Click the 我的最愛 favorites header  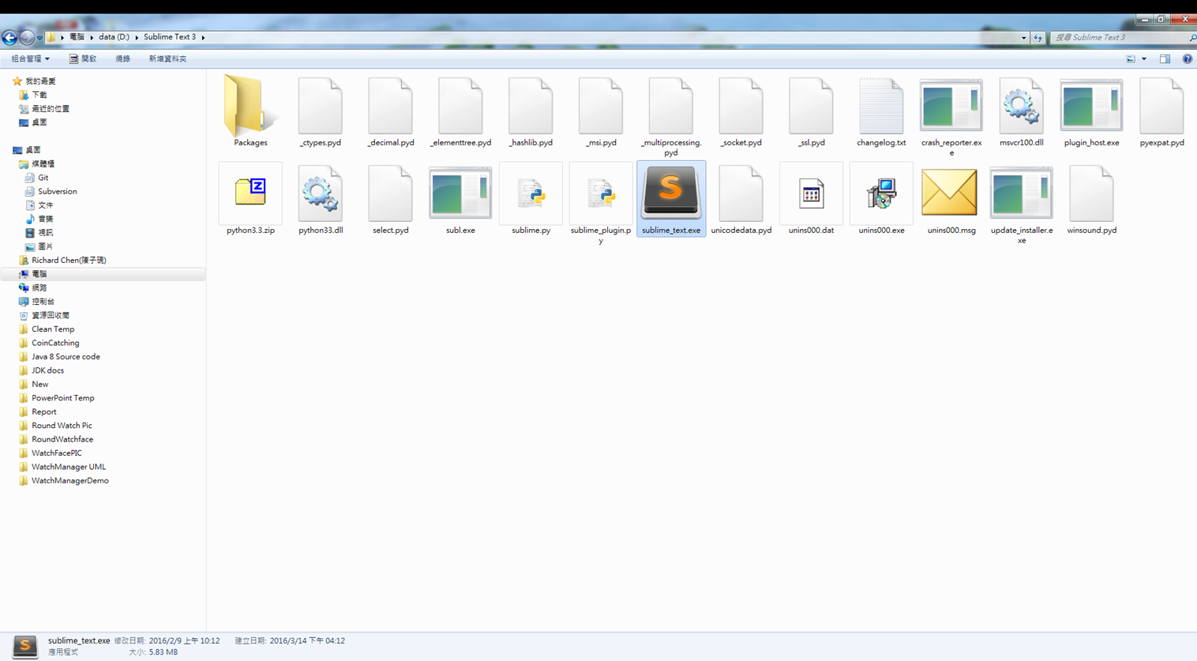pos(39,81)
